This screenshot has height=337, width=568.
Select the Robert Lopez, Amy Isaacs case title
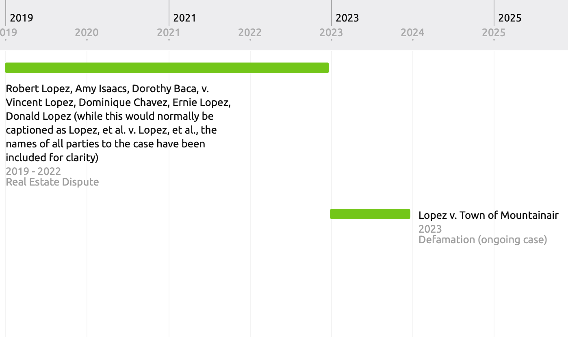click(118, 123)
